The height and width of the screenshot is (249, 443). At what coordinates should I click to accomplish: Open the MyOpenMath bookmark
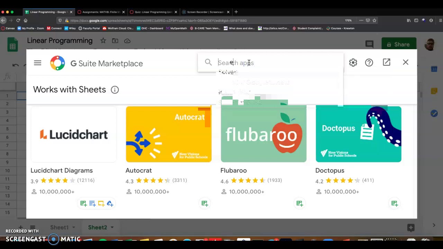tap(177, 28)
